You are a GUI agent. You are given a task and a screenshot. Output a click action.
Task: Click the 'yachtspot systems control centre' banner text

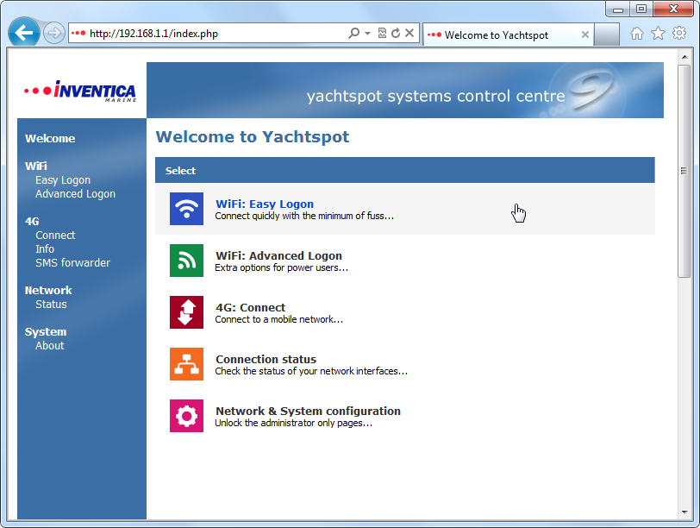tap(435, 96)
